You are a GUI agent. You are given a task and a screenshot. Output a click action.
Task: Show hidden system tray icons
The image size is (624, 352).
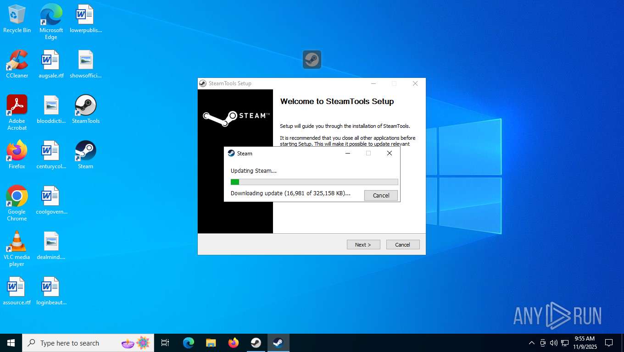tap(532, 343)
